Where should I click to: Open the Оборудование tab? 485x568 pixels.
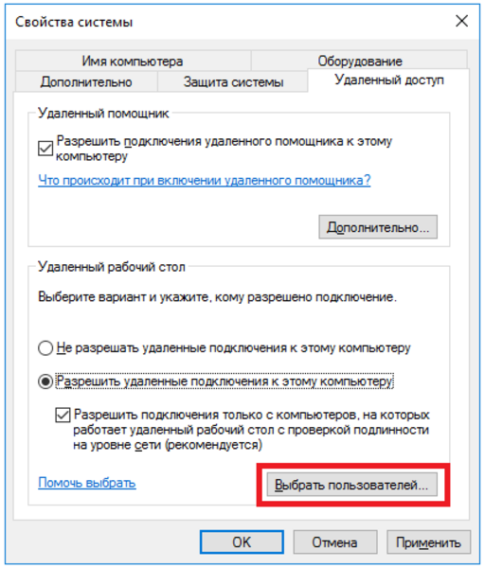pos(360,61)
